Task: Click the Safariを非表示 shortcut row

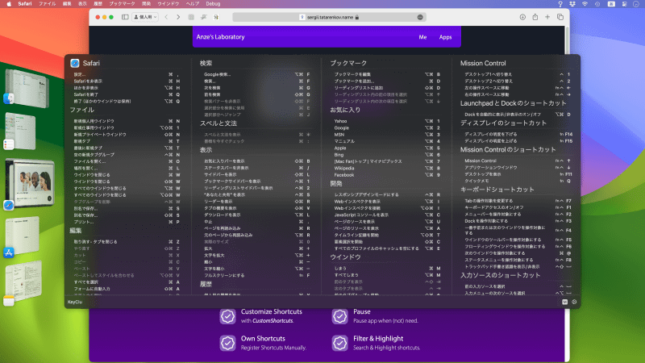Action: (127, 81)
